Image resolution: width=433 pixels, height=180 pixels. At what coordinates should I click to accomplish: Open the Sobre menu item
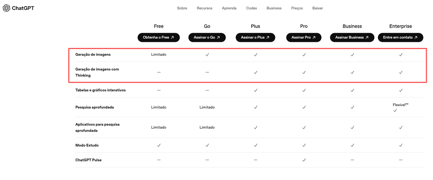(x=182, y=8)
